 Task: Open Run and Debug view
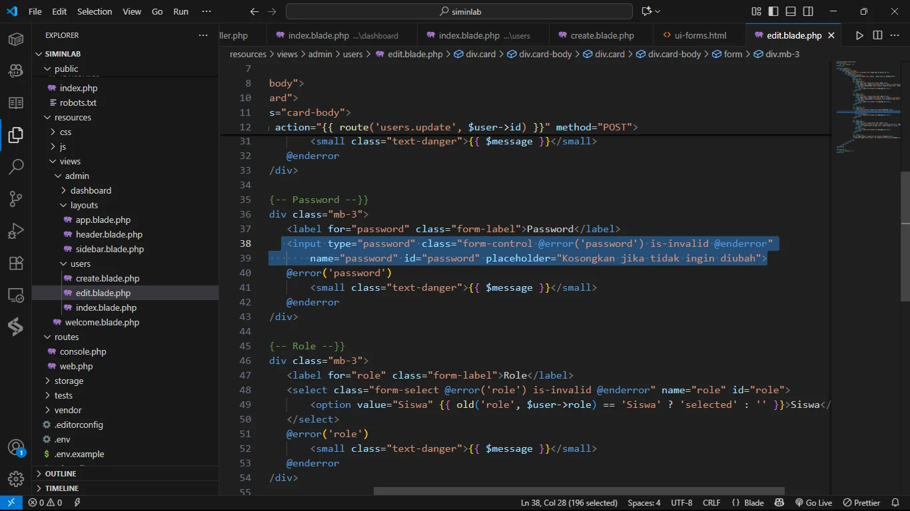16,231
